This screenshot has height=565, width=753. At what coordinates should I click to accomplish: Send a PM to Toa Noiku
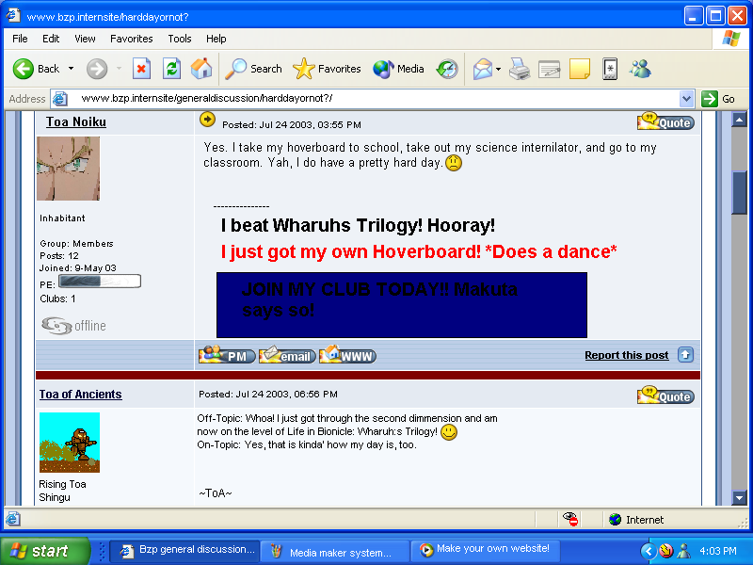pos(227,355)
